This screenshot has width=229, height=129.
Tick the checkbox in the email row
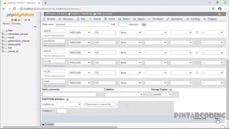point(197,83)
